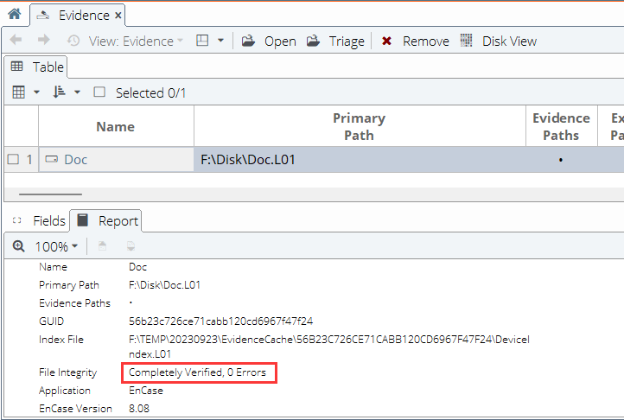Click the zoom magnifier icon in Report
Screen dimensions: 624x420
[19, 246]
